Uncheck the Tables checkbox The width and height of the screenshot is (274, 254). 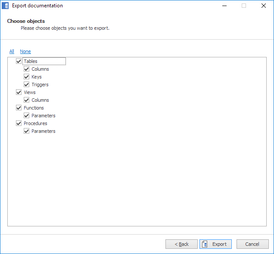tap(19, 61)
